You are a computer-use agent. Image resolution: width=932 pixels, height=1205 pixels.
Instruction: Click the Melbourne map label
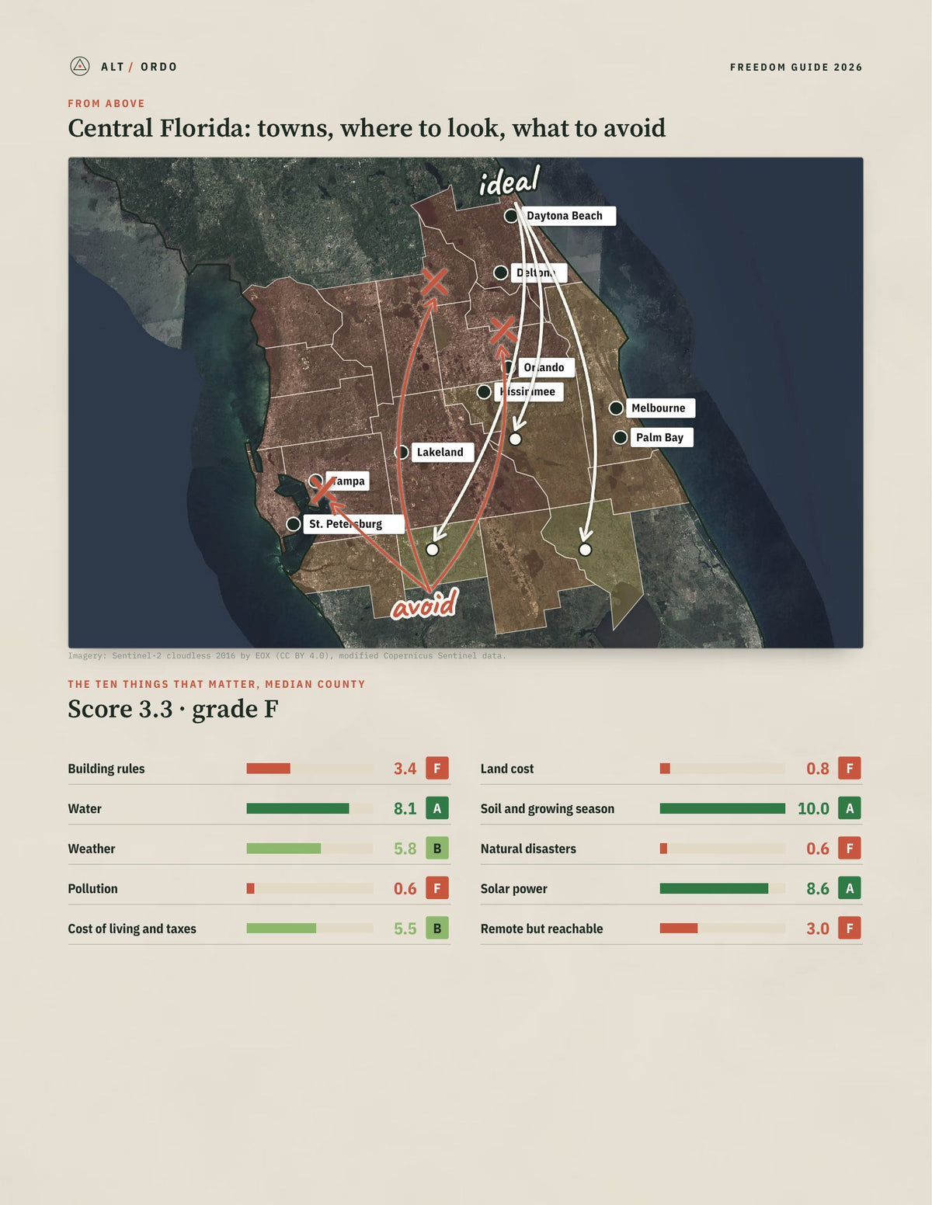click(660, 408)
